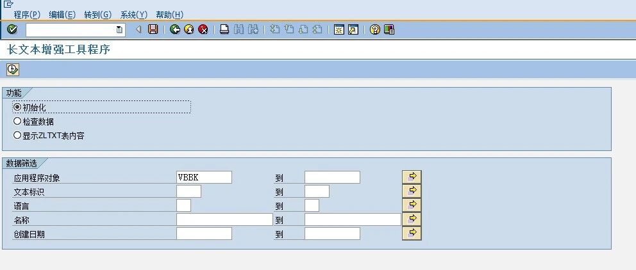Open the 帮助(H) menu
This screenshot has height=270, width=636.
tap(169, 15)
